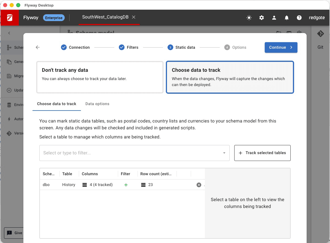
Task: Open the user account icon
Action: (x=274, y=18)
